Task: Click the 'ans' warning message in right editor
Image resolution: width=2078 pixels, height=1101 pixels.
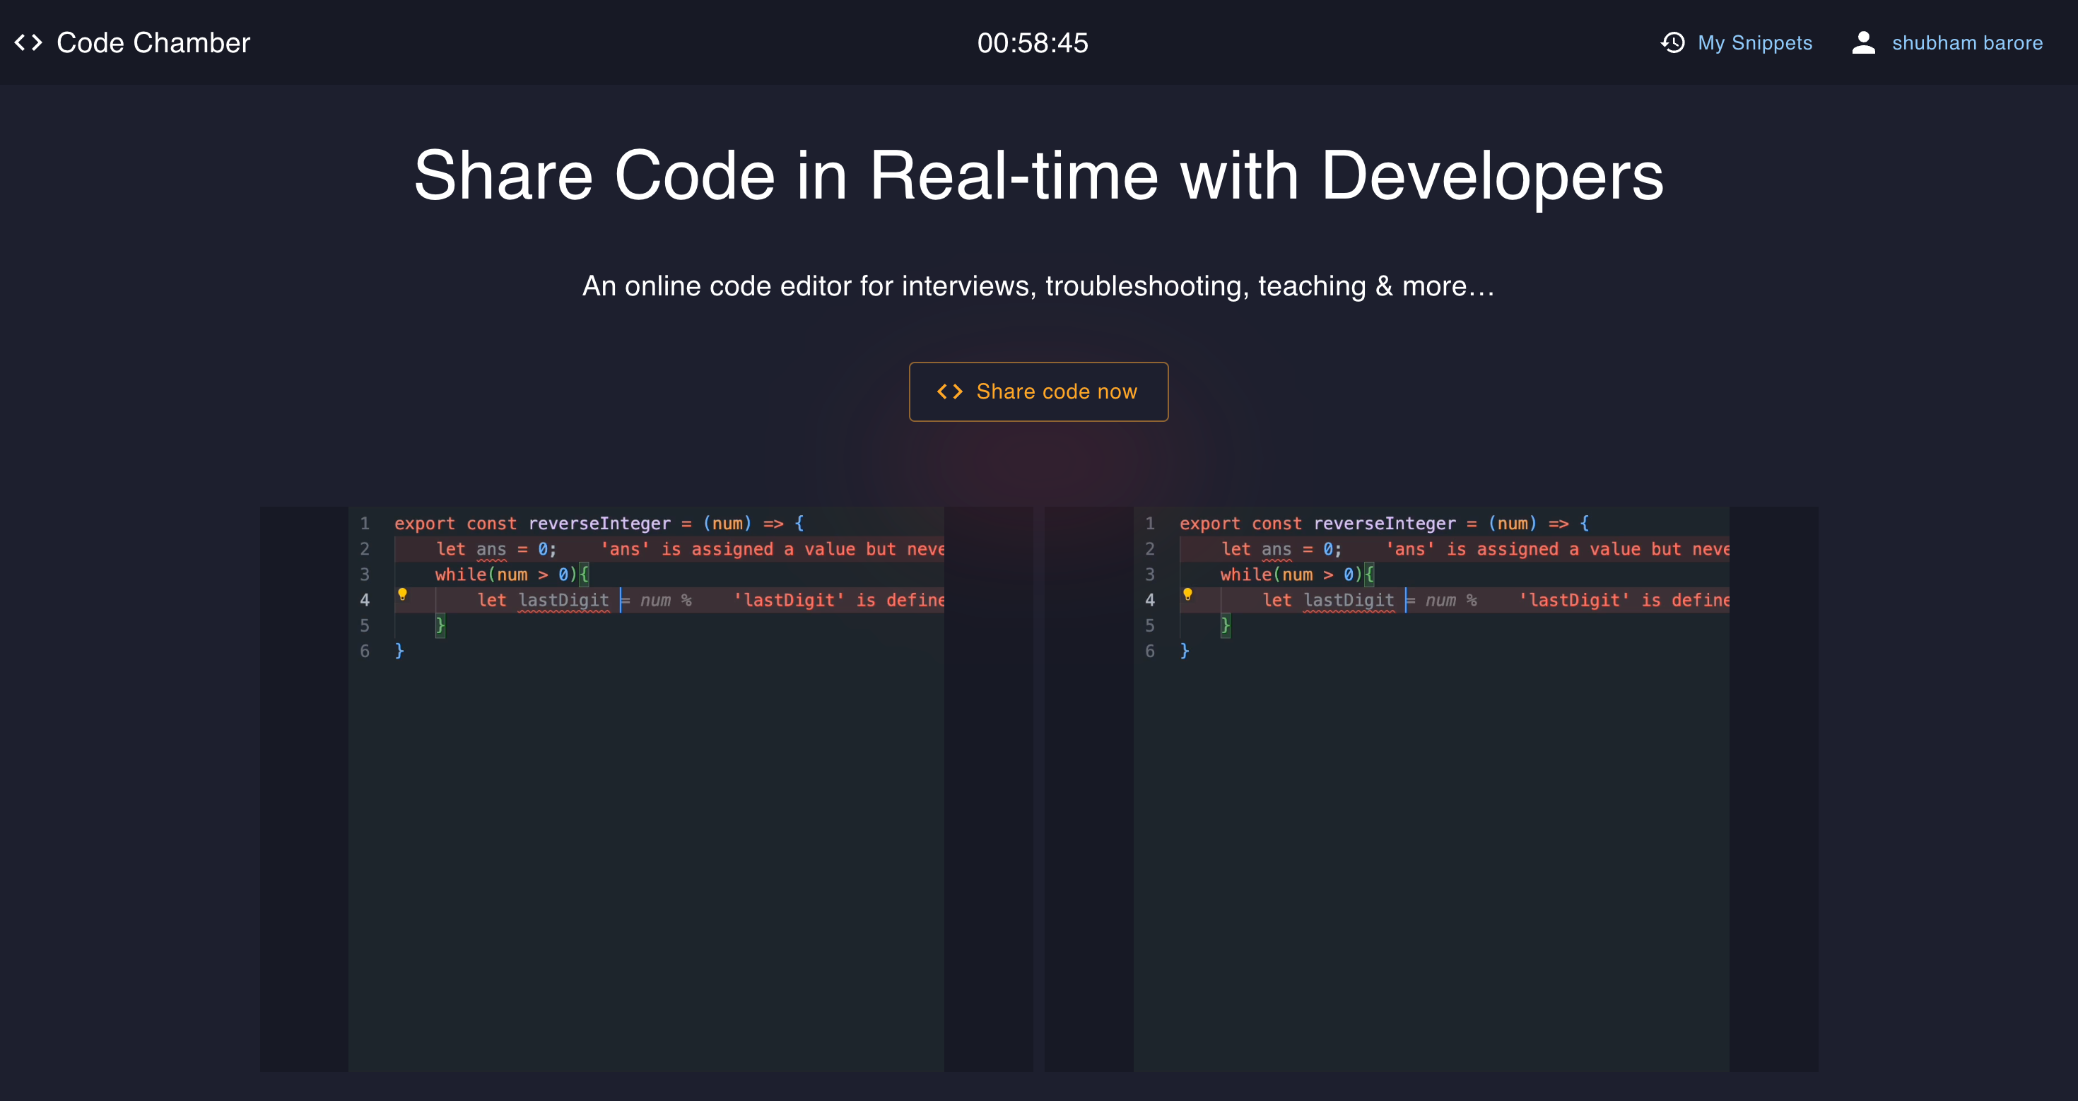Action: pyautogui.click(x=1557, y=548)
